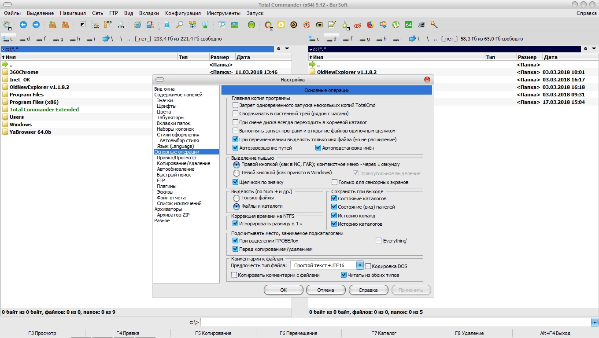
Task: Open 'Предпочесть тип файла' dropdown
Action: 360,265
